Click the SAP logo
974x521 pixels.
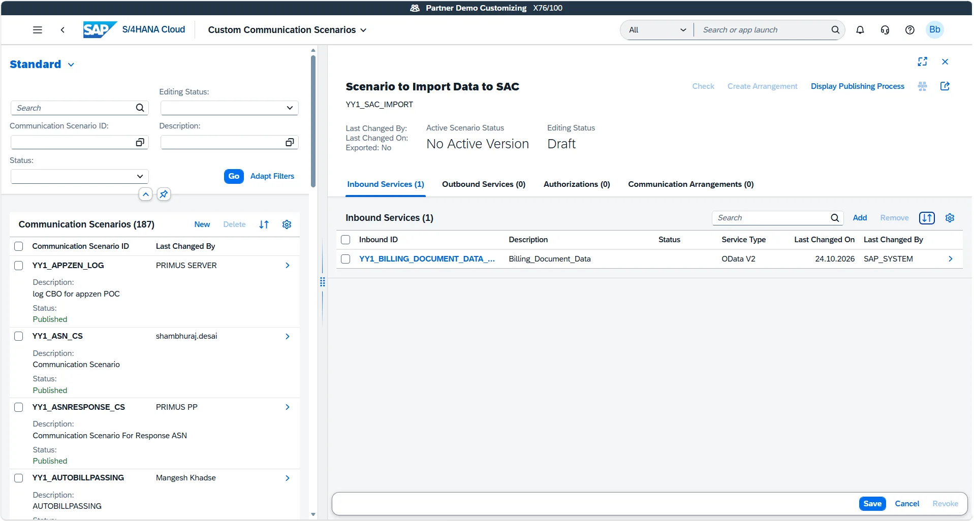pyautogui.click(x=100, y=29)
